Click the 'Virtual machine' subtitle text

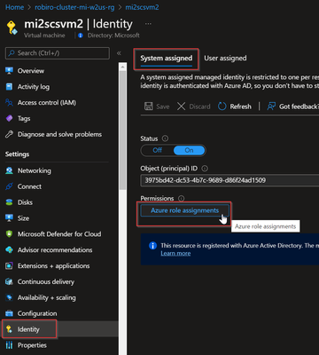coord(44,35)
